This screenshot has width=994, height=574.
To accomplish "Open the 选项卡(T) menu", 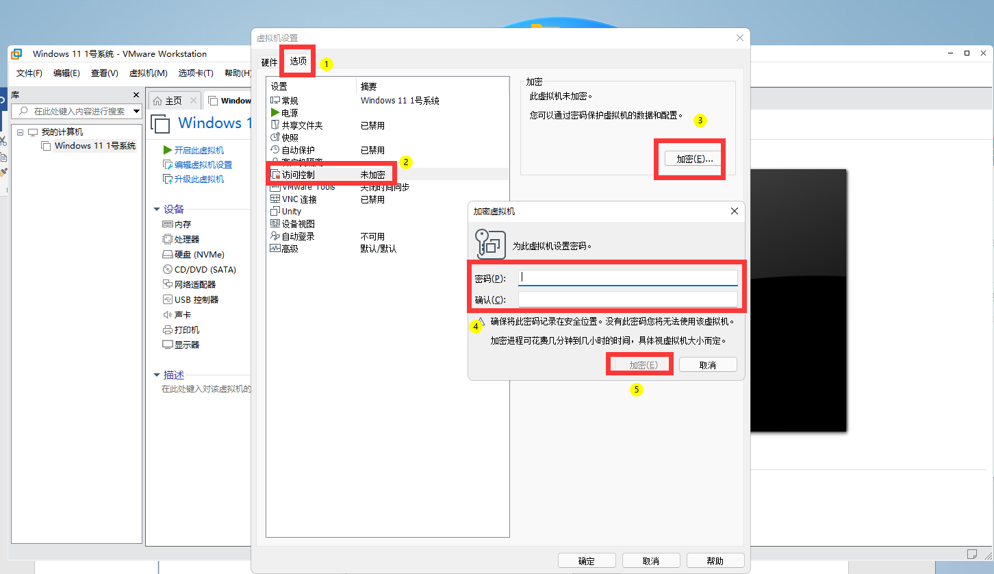I will click(196, 73).
